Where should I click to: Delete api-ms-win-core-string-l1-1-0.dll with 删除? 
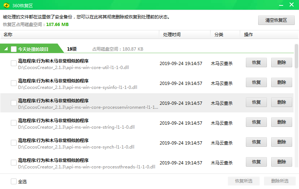pos(282,122)
